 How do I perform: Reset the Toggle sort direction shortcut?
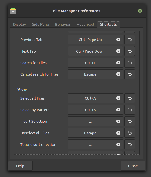coord(130,144)
